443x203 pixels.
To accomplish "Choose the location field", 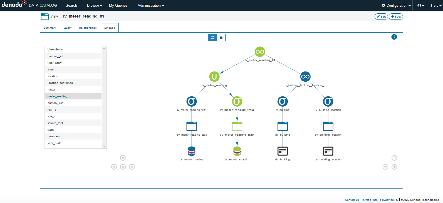I will pos(73,76).
